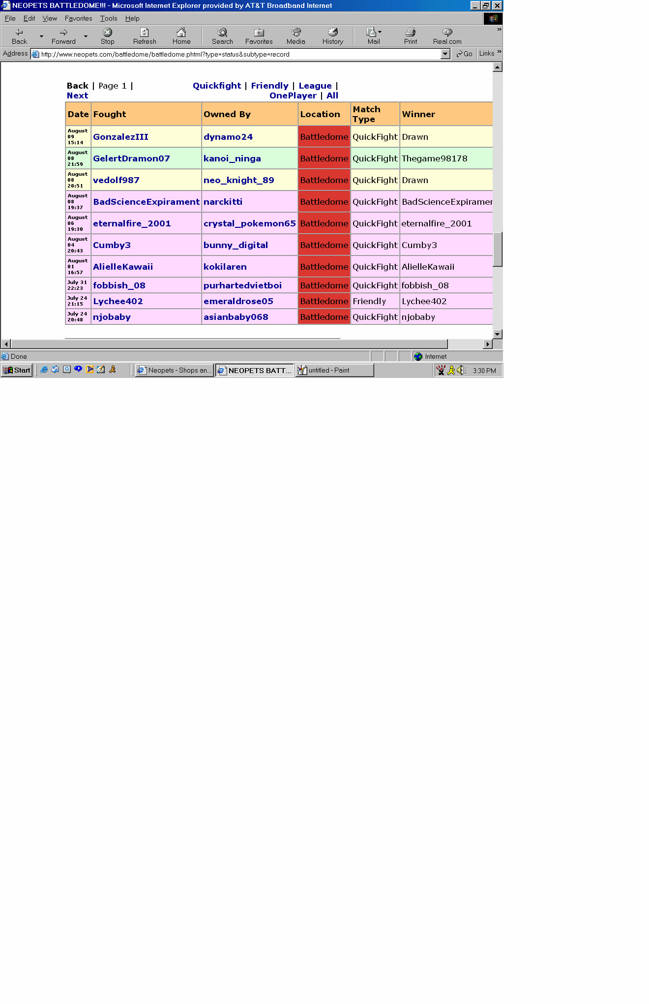The width and height of the screenshot is (649, 1004).
Task: Stop the page loading
Action: (107, 36)
